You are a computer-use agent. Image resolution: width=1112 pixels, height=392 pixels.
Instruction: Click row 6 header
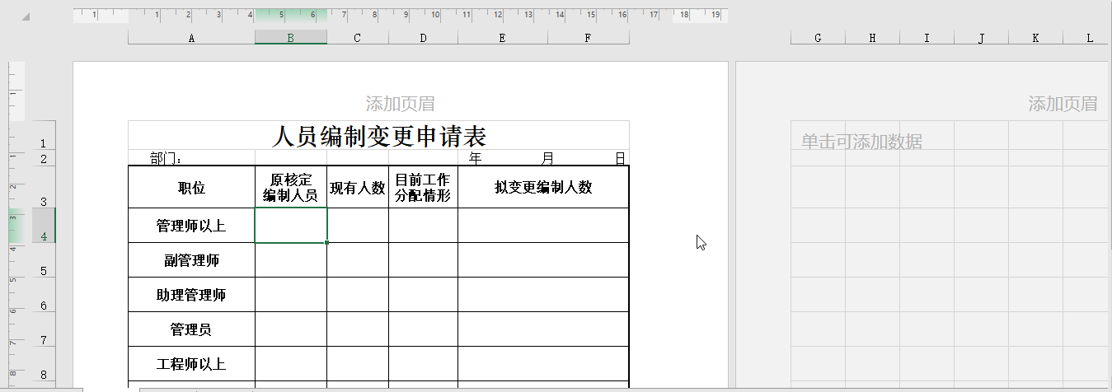(43, 305)
